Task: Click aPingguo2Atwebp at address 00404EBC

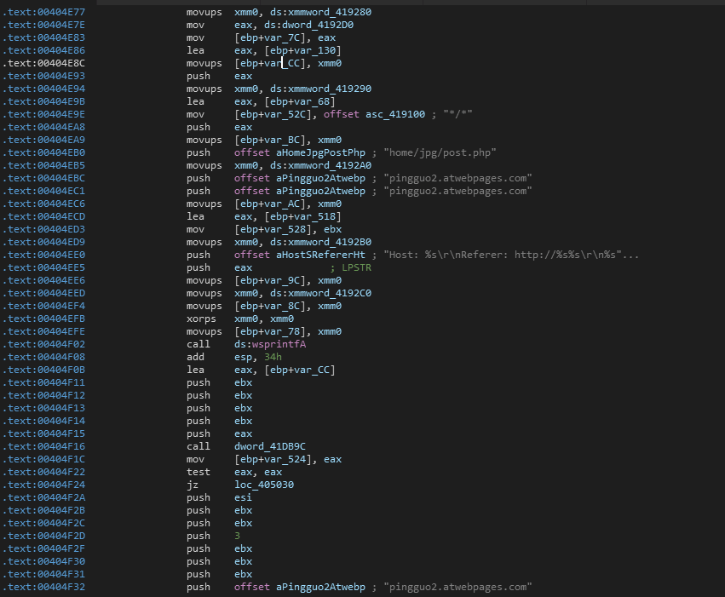Action: (x=320, y=178)
